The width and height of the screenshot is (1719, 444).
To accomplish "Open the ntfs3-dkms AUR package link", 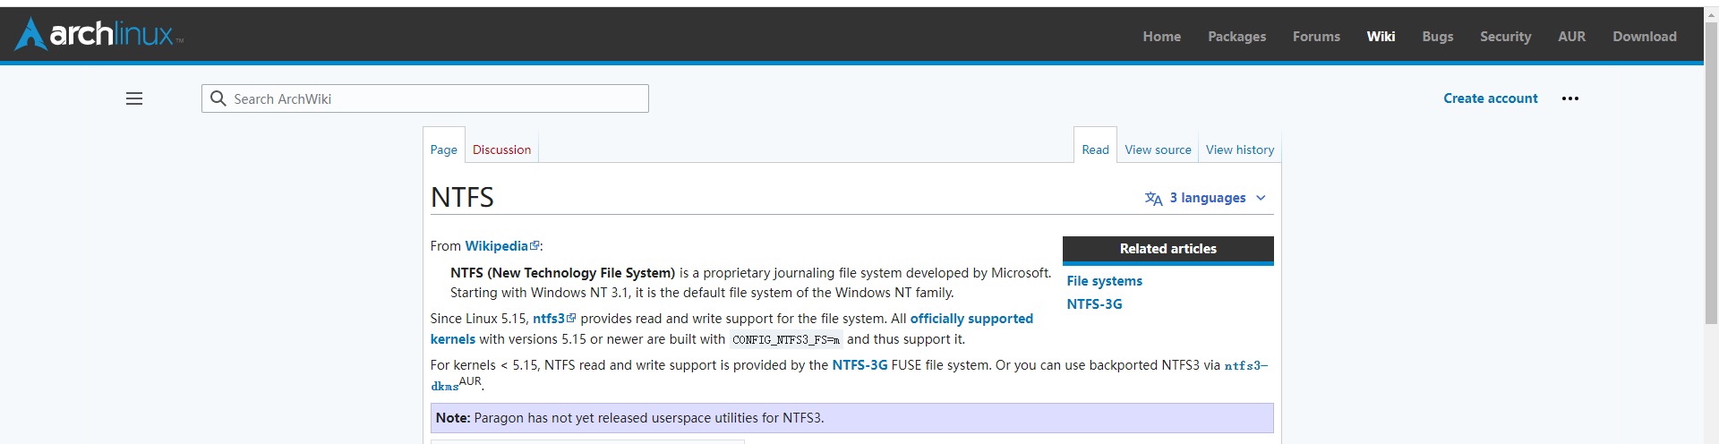I will pyautogui.click(x=1246, y=365).
